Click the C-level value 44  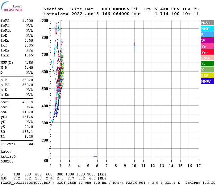coord(31,144)
